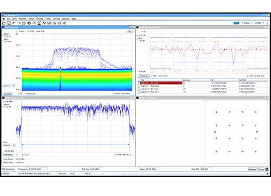
Task: Click the home icon left of File menu
Action: coord(4,19)
